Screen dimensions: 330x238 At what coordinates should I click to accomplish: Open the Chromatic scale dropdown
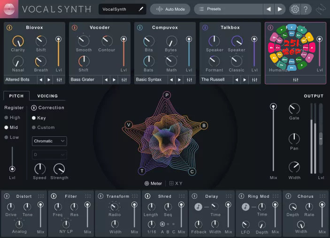click(49, 141)
